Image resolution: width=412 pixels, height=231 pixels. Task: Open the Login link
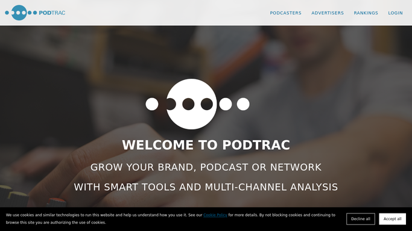pyautogui.click(x=395, y=13)
